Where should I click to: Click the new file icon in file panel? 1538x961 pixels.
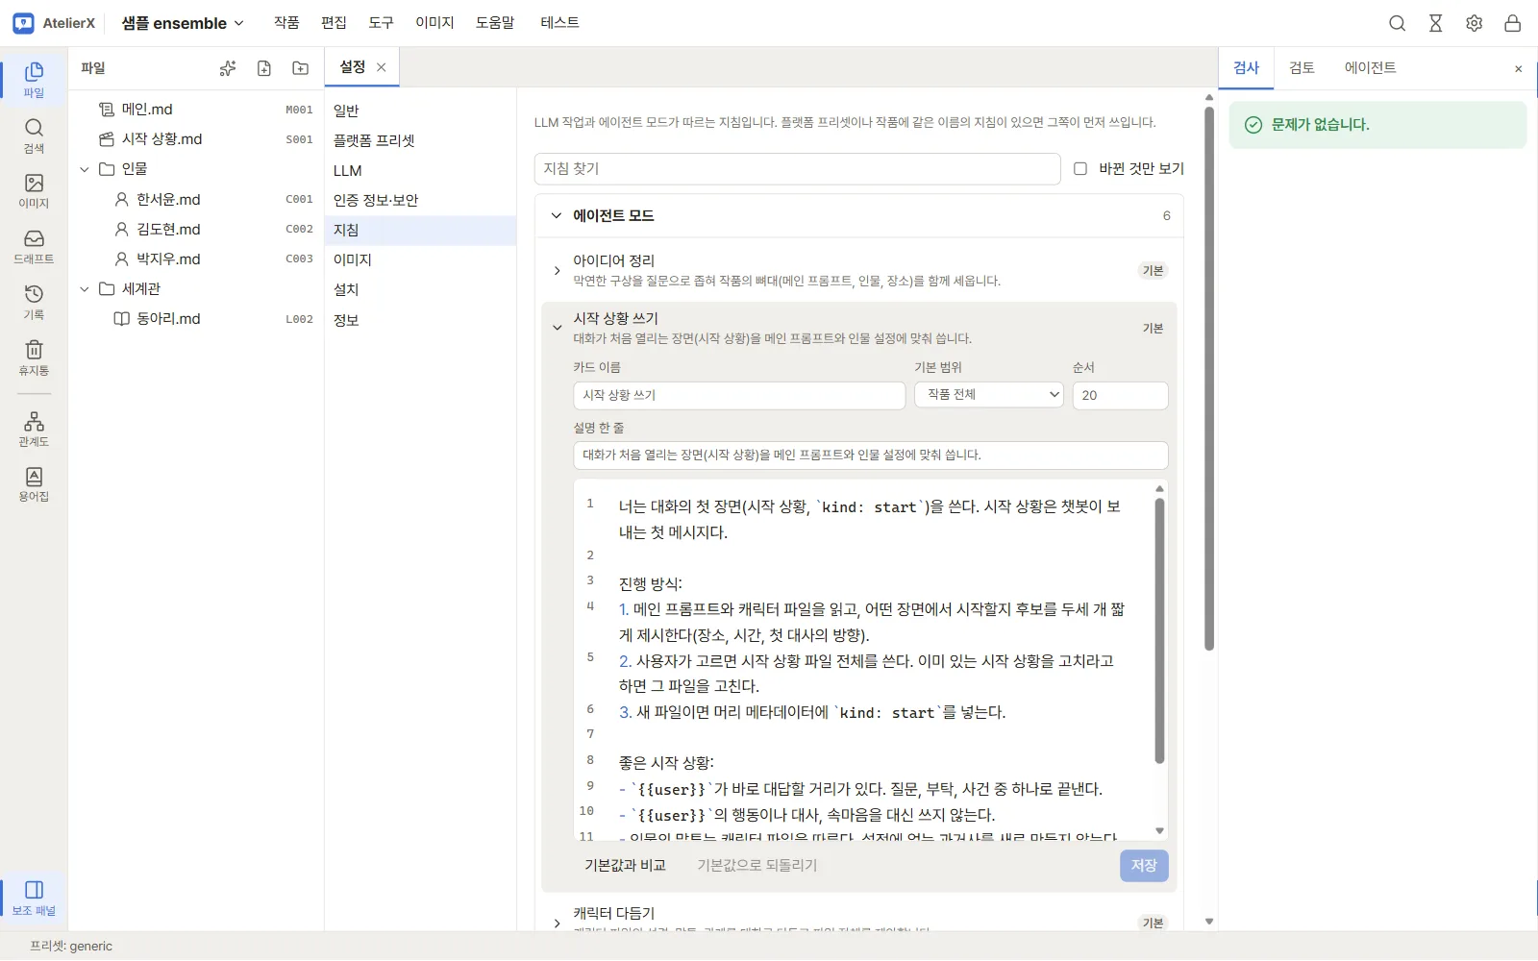click(264, 68)
